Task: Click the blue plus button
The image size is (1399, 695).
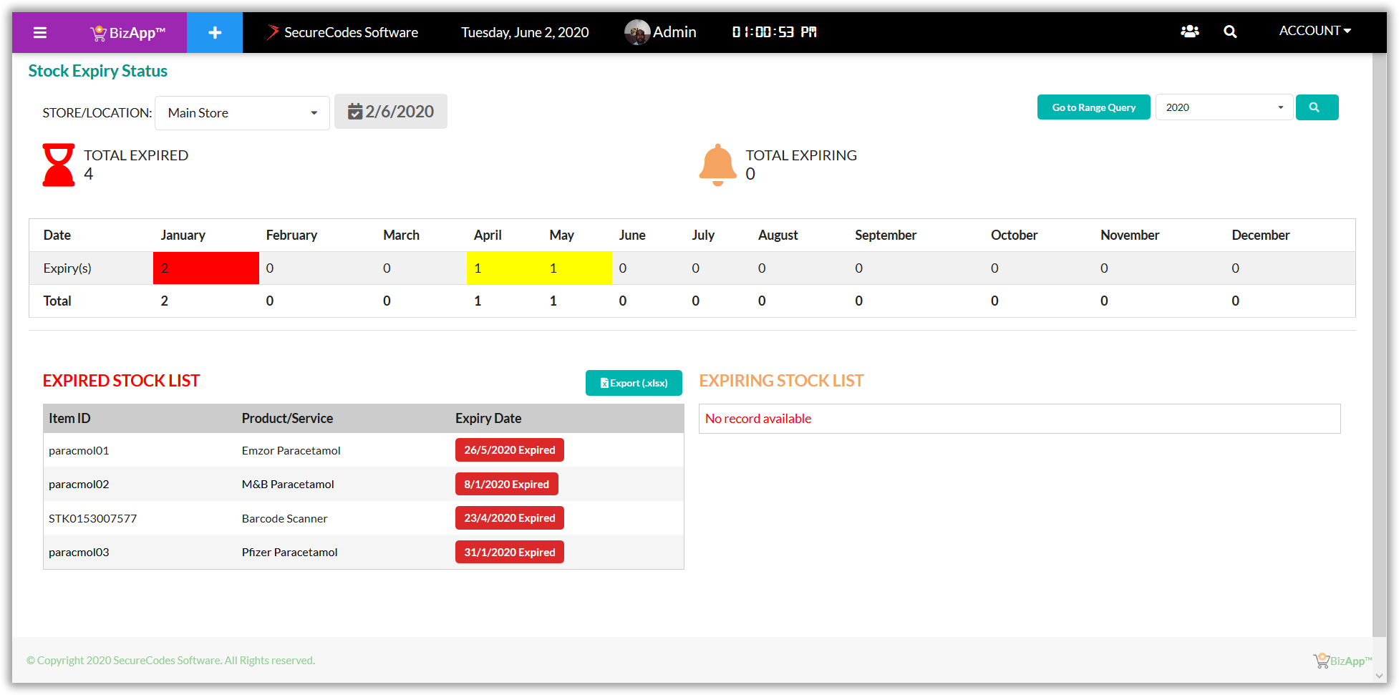Action: coord(215,32)
